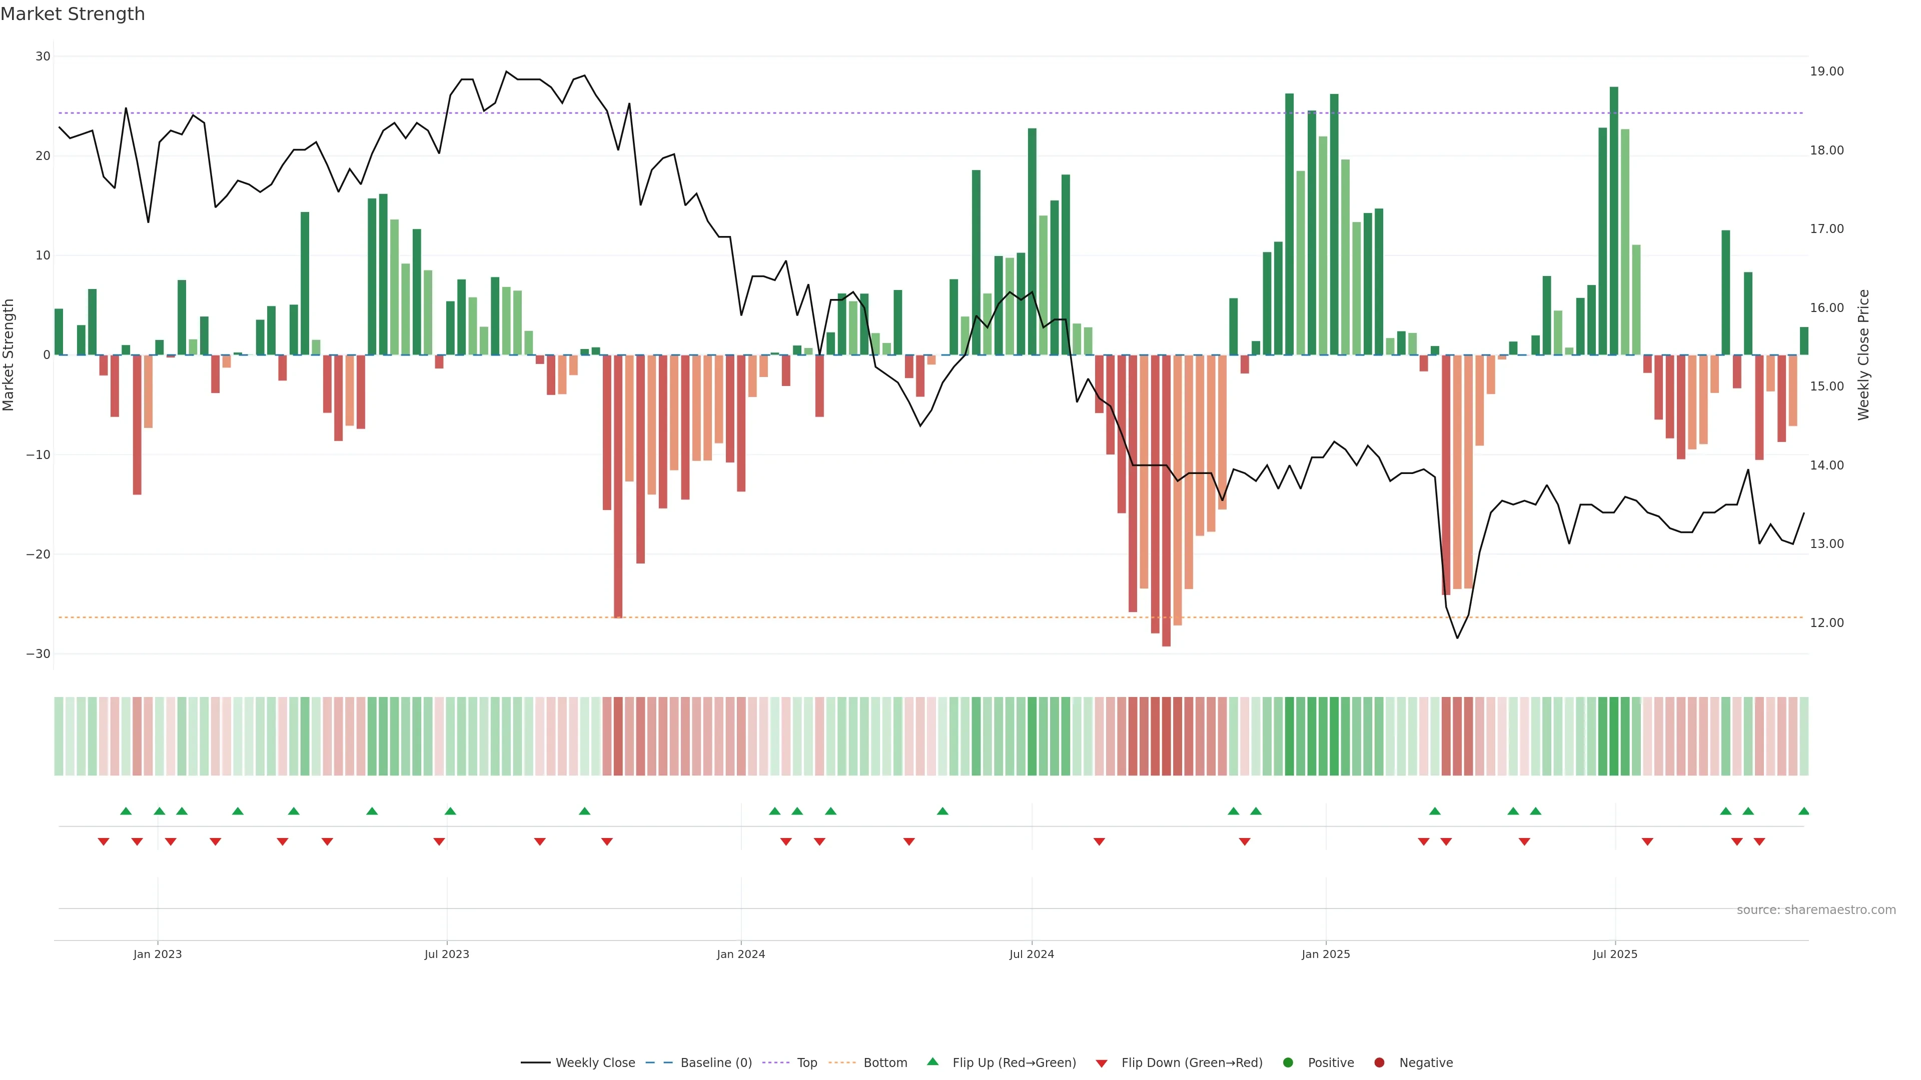Screen dimensions: 1921x1080
Task: Click the green Positive circle legend icon
Action: [x=1287, y=1062]
